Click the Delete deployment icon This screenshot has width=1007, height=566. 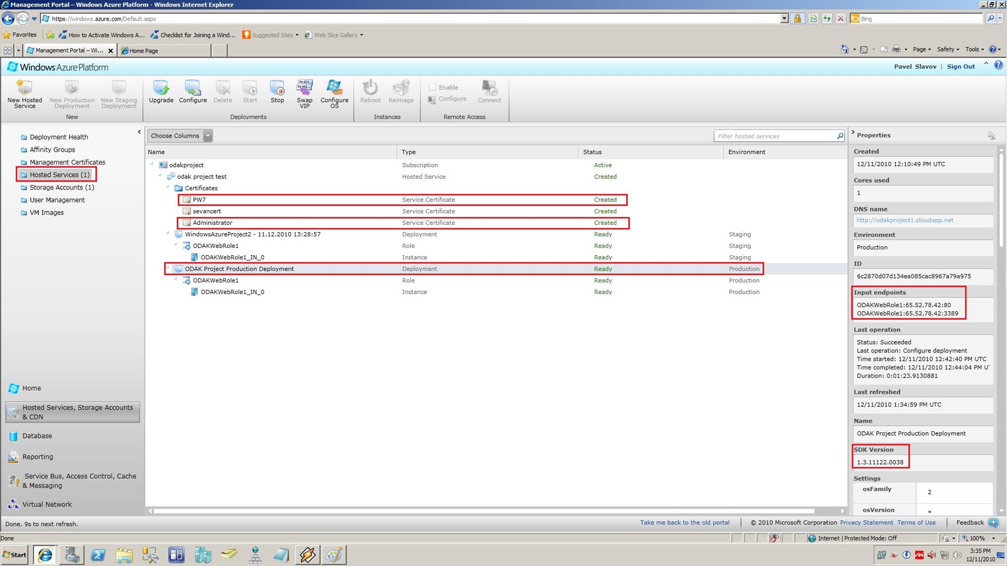223,87
